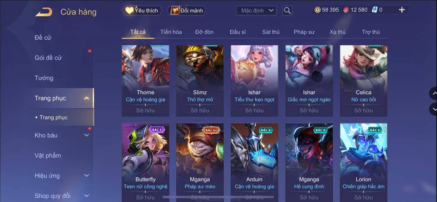The height and width of the screenshot is (202, 437).
Task: Open the Lorion Chiến giáp hắc ám skin
Action: (x=363, y=162)
